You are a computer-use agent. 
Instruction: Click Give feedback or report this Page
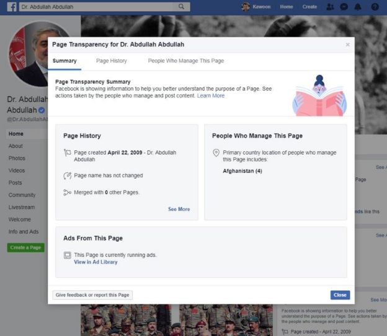[x=92, y=295]
